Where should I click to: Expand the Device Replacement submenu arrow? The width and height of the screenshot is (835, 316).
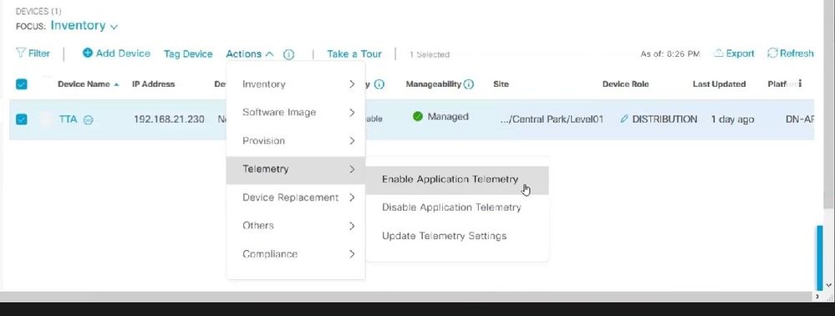pyautogui.click(x=352, y=197)
